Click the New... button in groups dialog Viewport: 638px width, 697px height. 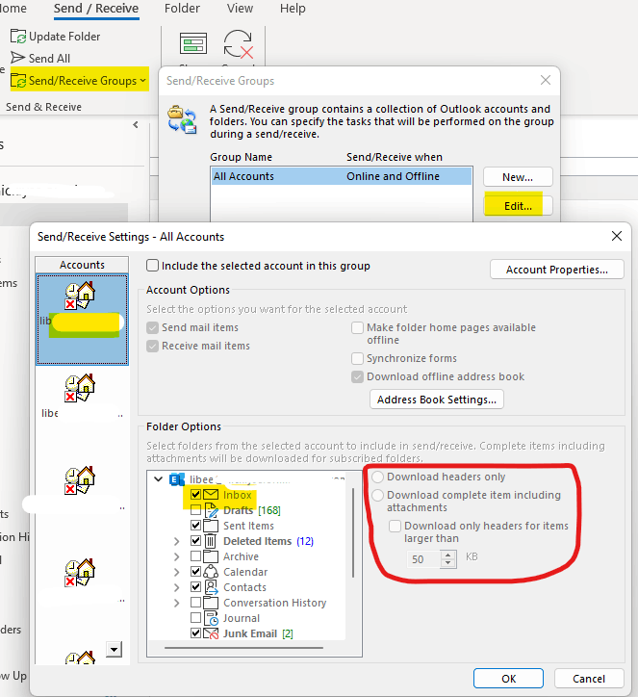[x=518, y=177]
